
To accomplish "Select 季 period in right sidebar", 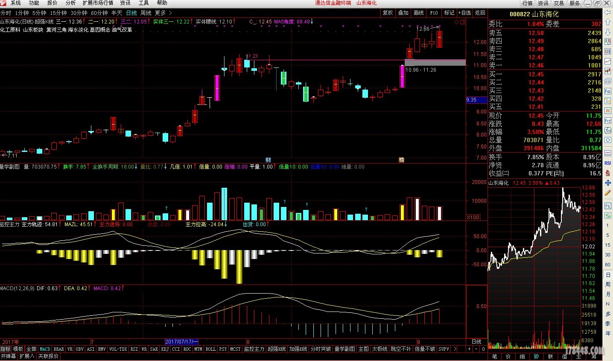I will (608, 323).
